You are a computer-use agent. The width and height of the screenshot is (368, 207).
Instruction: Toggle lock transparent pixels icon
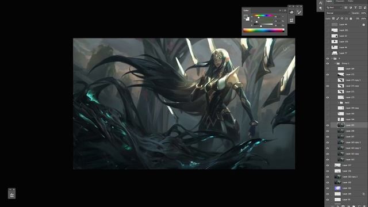click(x=333, y=18)
